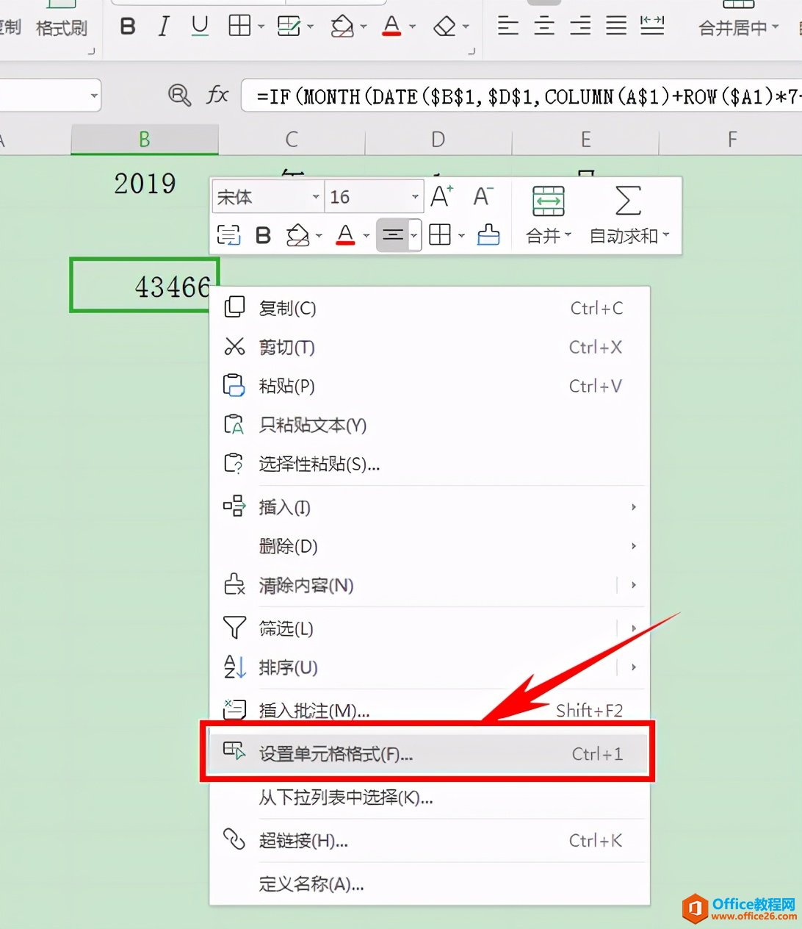Click the Merge (合并) button in the mini toolbar
Viewport: 802px width, 929px height.
[x=549, y=215]
